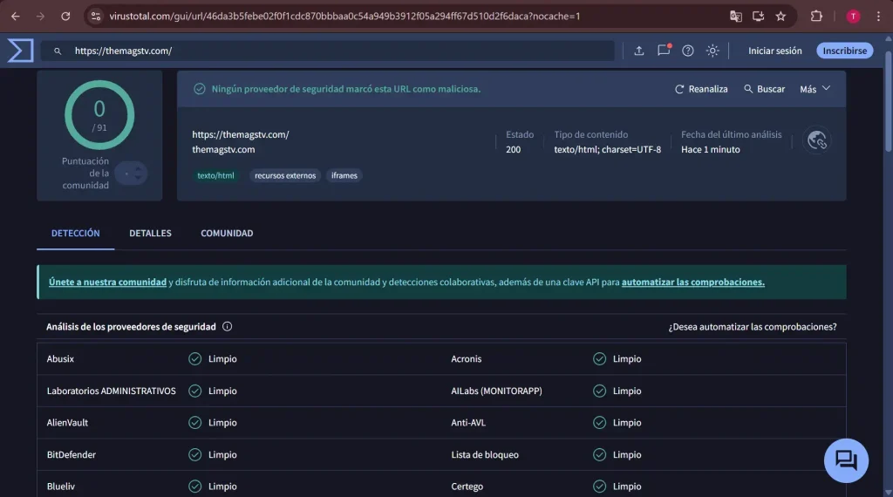Follow automatizar las comprobaciones link
This screenshot has height=497, width=893.
(x=692, y=282)
